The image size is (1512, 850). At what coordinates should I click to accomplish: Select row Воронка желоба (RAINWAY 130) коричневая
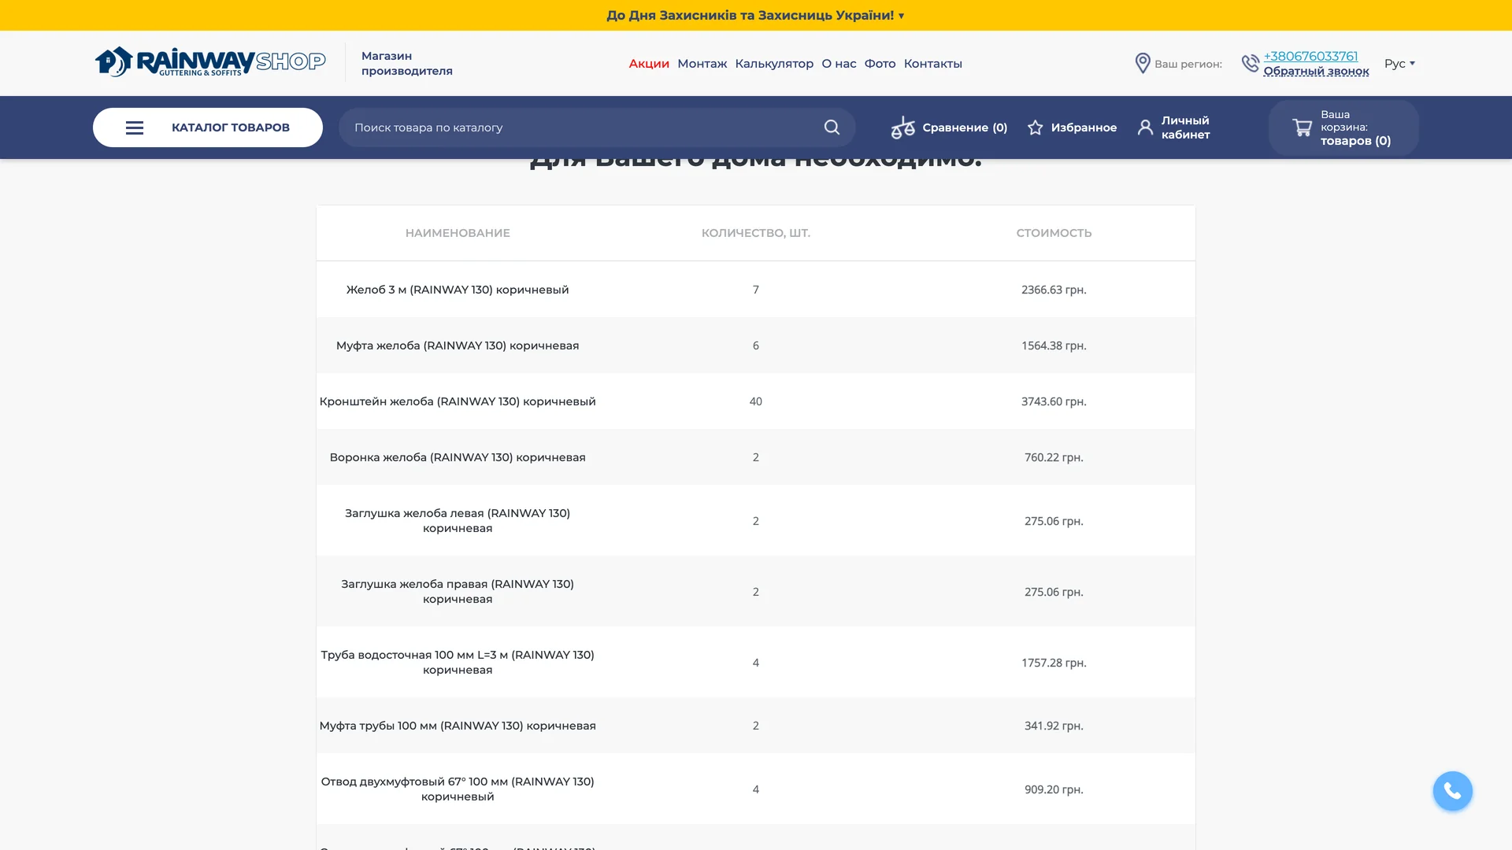pos(755,457)
